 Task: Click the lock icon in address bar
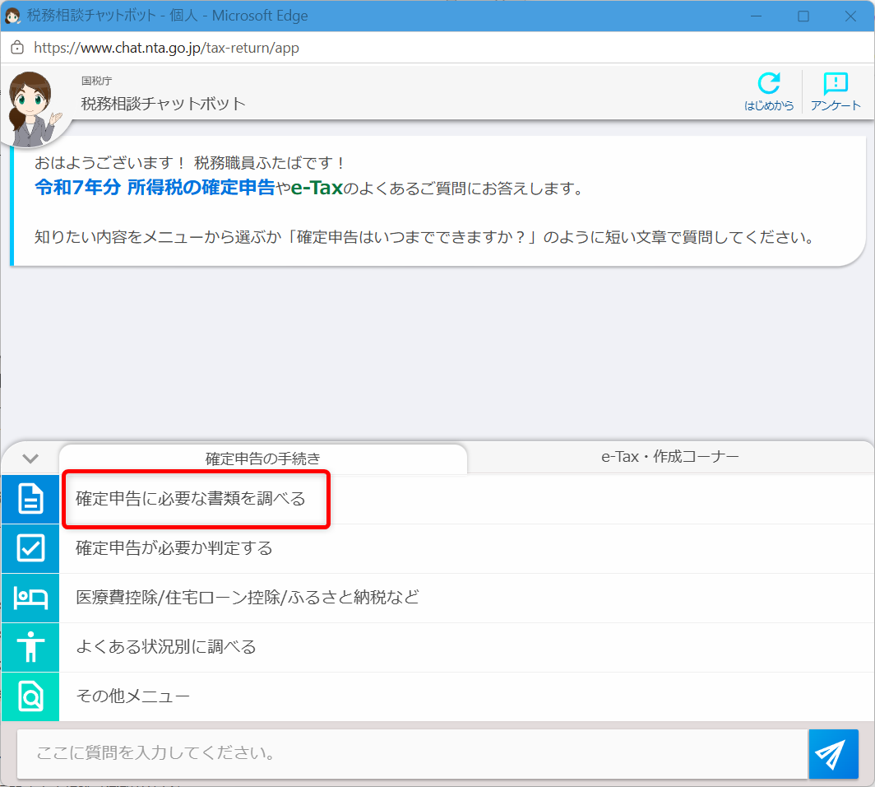point(17,48)
